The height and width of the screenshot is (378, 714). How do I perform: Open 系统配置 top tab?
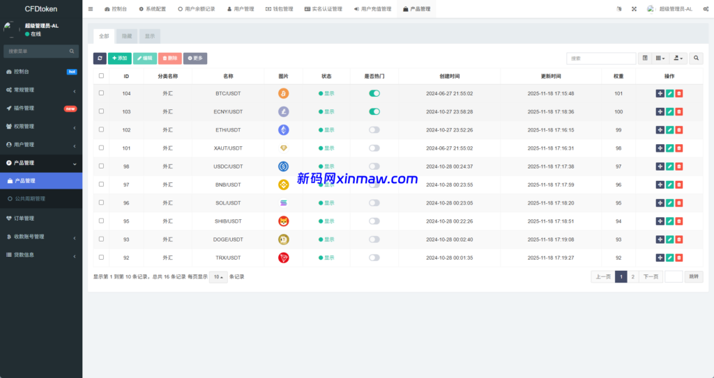tap(153, 9)
